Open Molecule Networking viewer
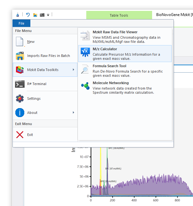The width and height of the screenshot is (193, 206). [125, 88]
